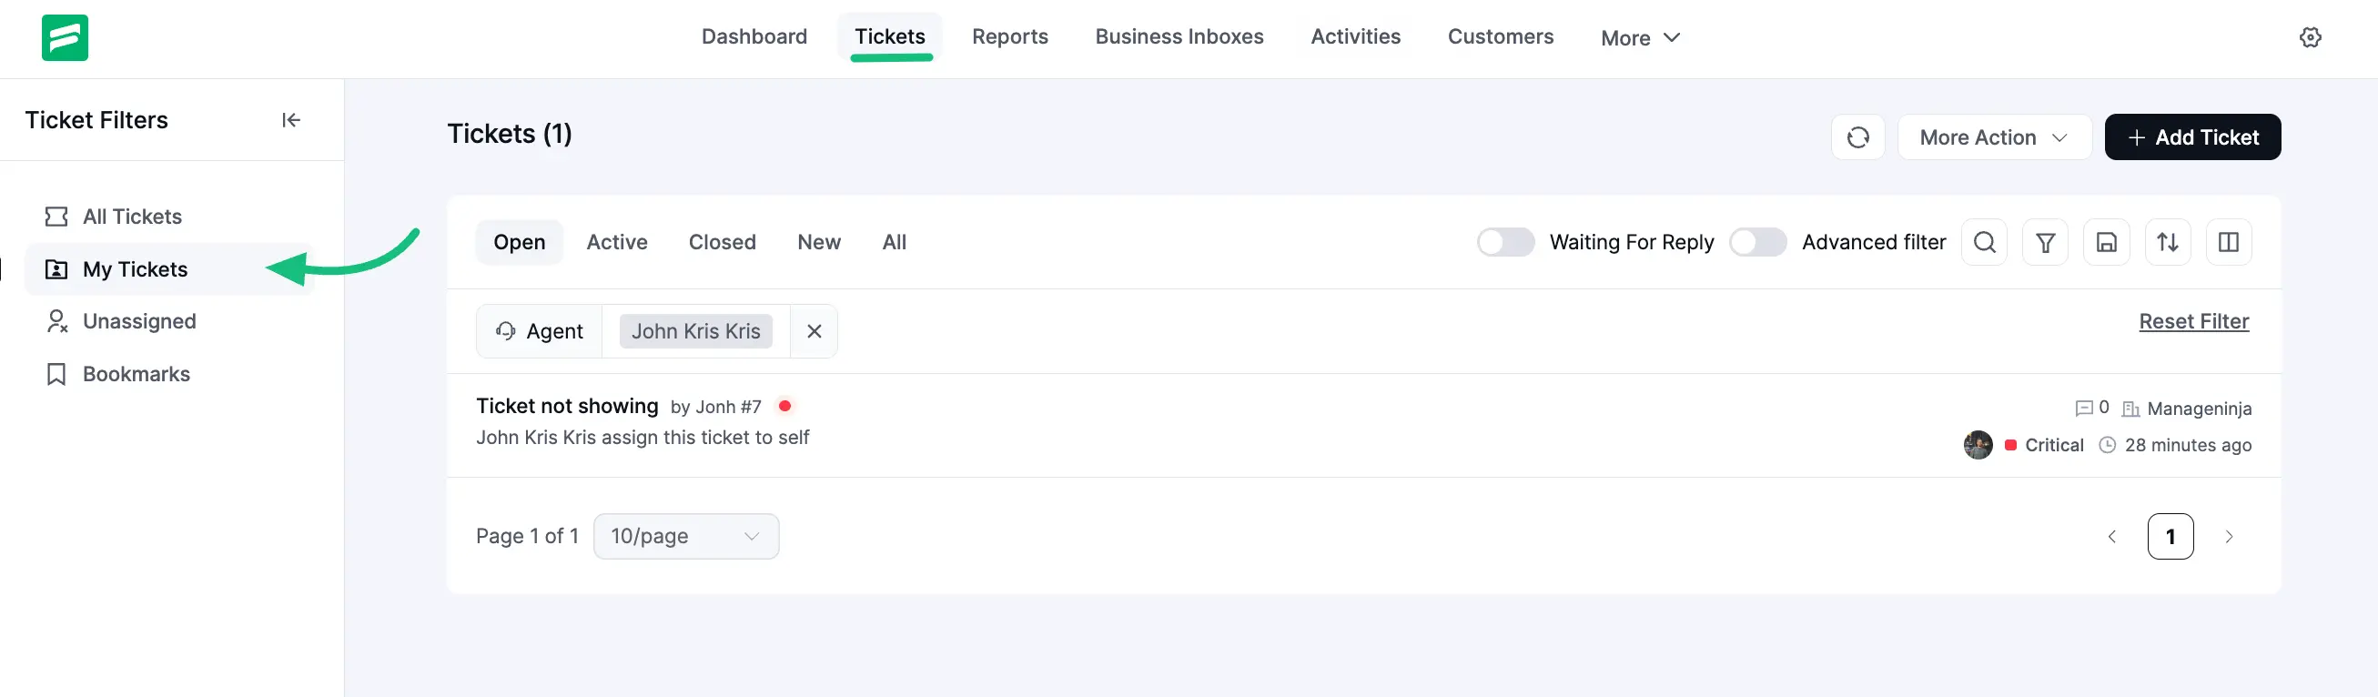Switch to the Open status tab
Viewport: 2378px width, 697px height.
pos(519,243)
